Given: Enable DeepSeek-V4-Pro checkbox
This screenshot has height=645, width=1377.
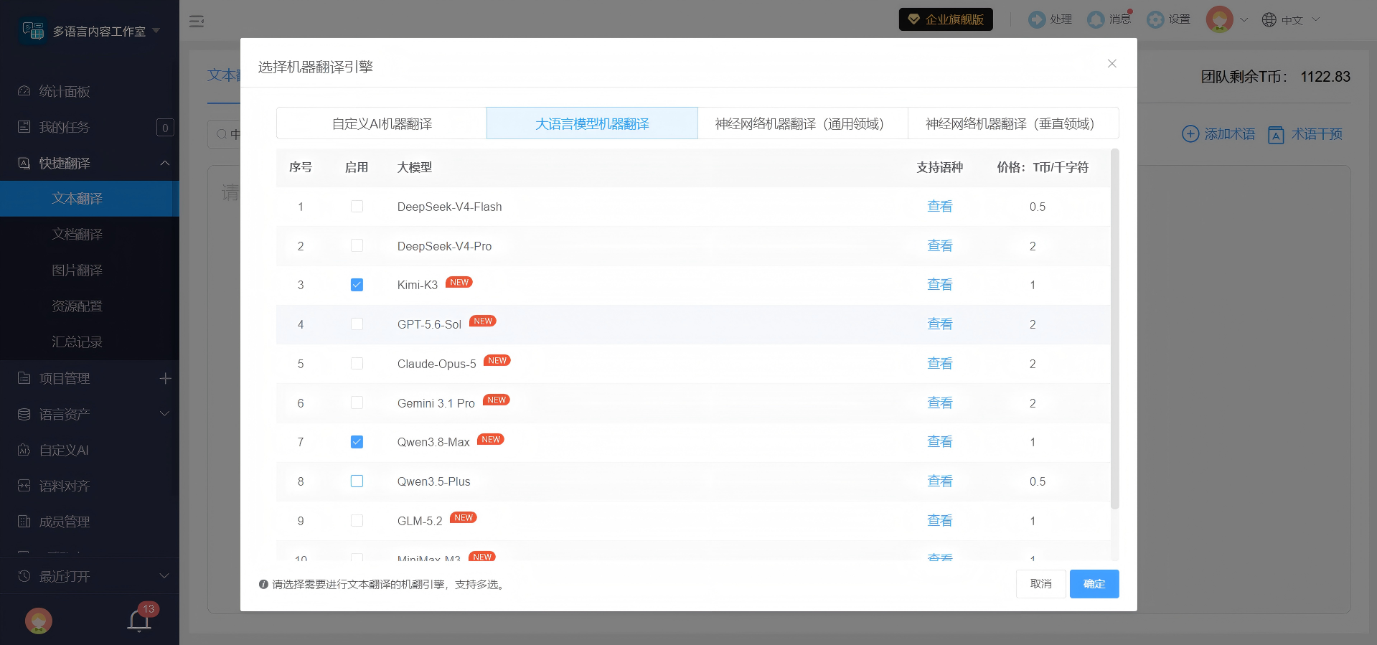Looking at the screenshot, I should (357, 246).
